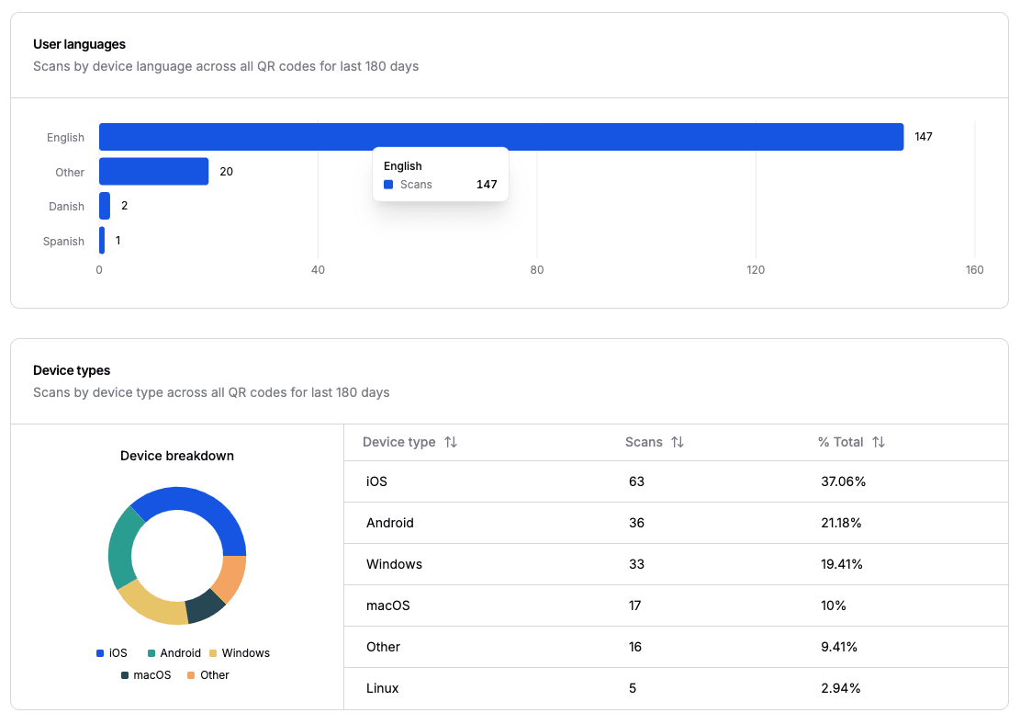The width and height of the screenshot is (1020, 724).
Task: Sort by % Total using the sort arrows
Action: (878, 442)
